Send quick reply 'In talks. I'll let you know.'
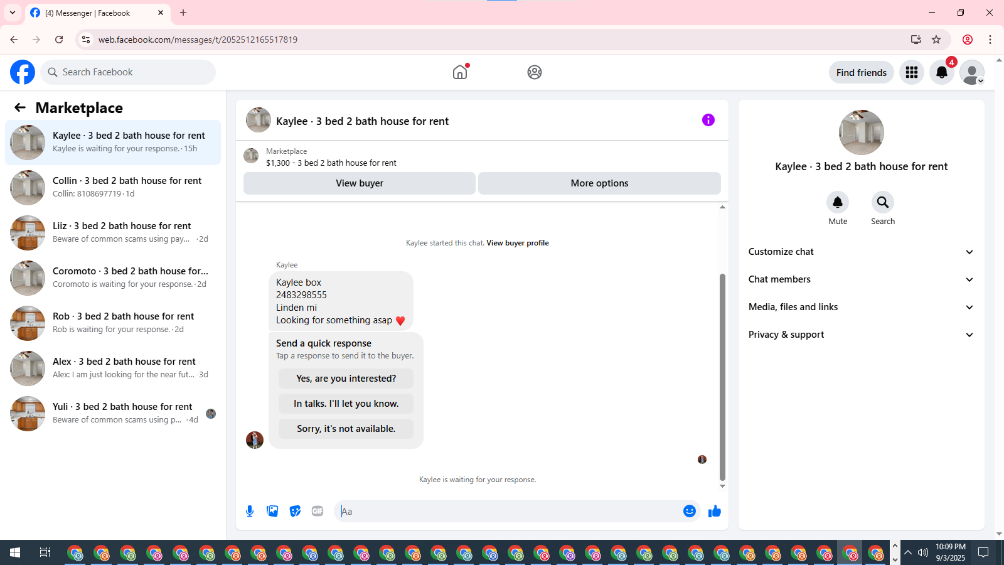1004x565 pixels. tap(346, 404)
